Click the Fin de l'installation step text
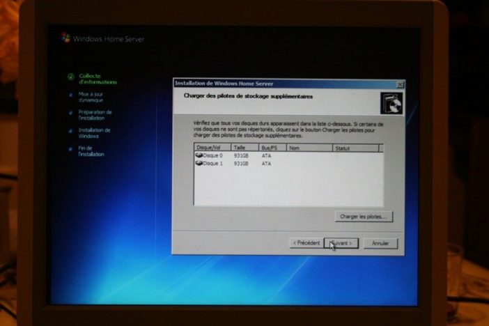The height and width of the screenshot is (326, 489). pyautogui.click(x=91, y=151)
